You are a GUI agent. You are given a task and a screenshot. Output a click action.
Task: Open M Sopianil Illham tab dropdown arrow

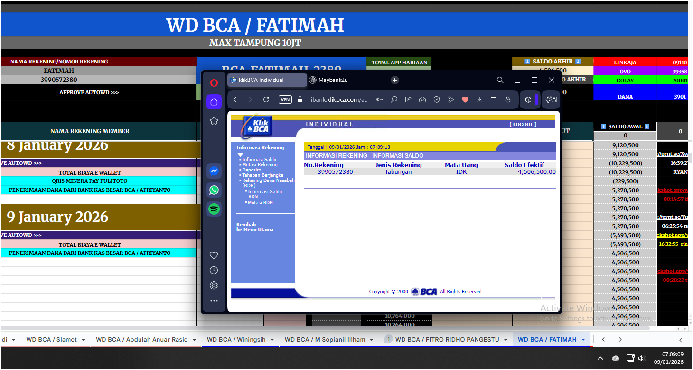coord(372,340)
